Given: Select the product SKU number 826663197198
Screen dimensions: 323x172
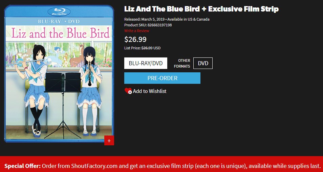Looking at the screenshot, I should pos(160,25).
